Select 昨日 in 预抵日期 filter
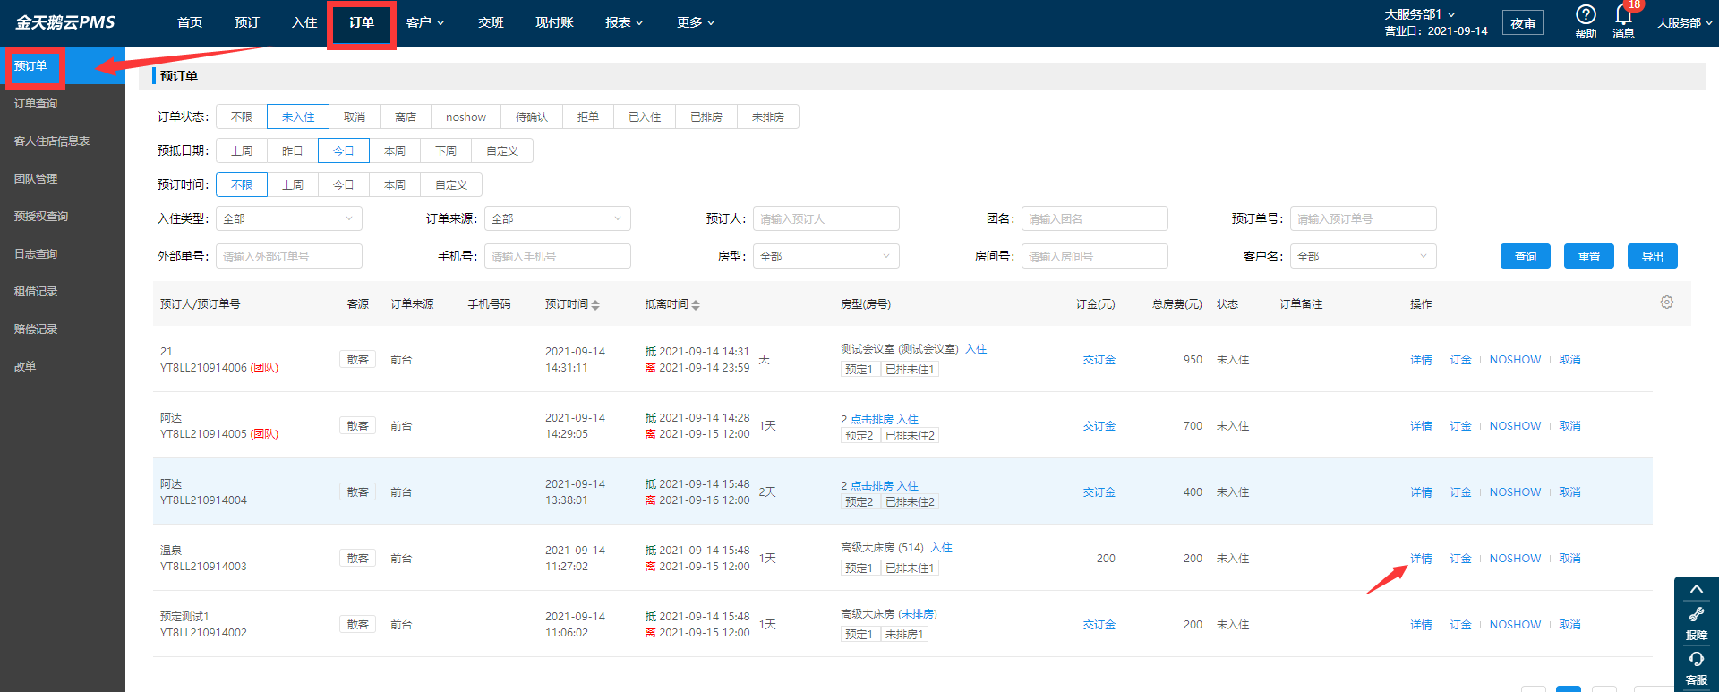 coord(293,151)
